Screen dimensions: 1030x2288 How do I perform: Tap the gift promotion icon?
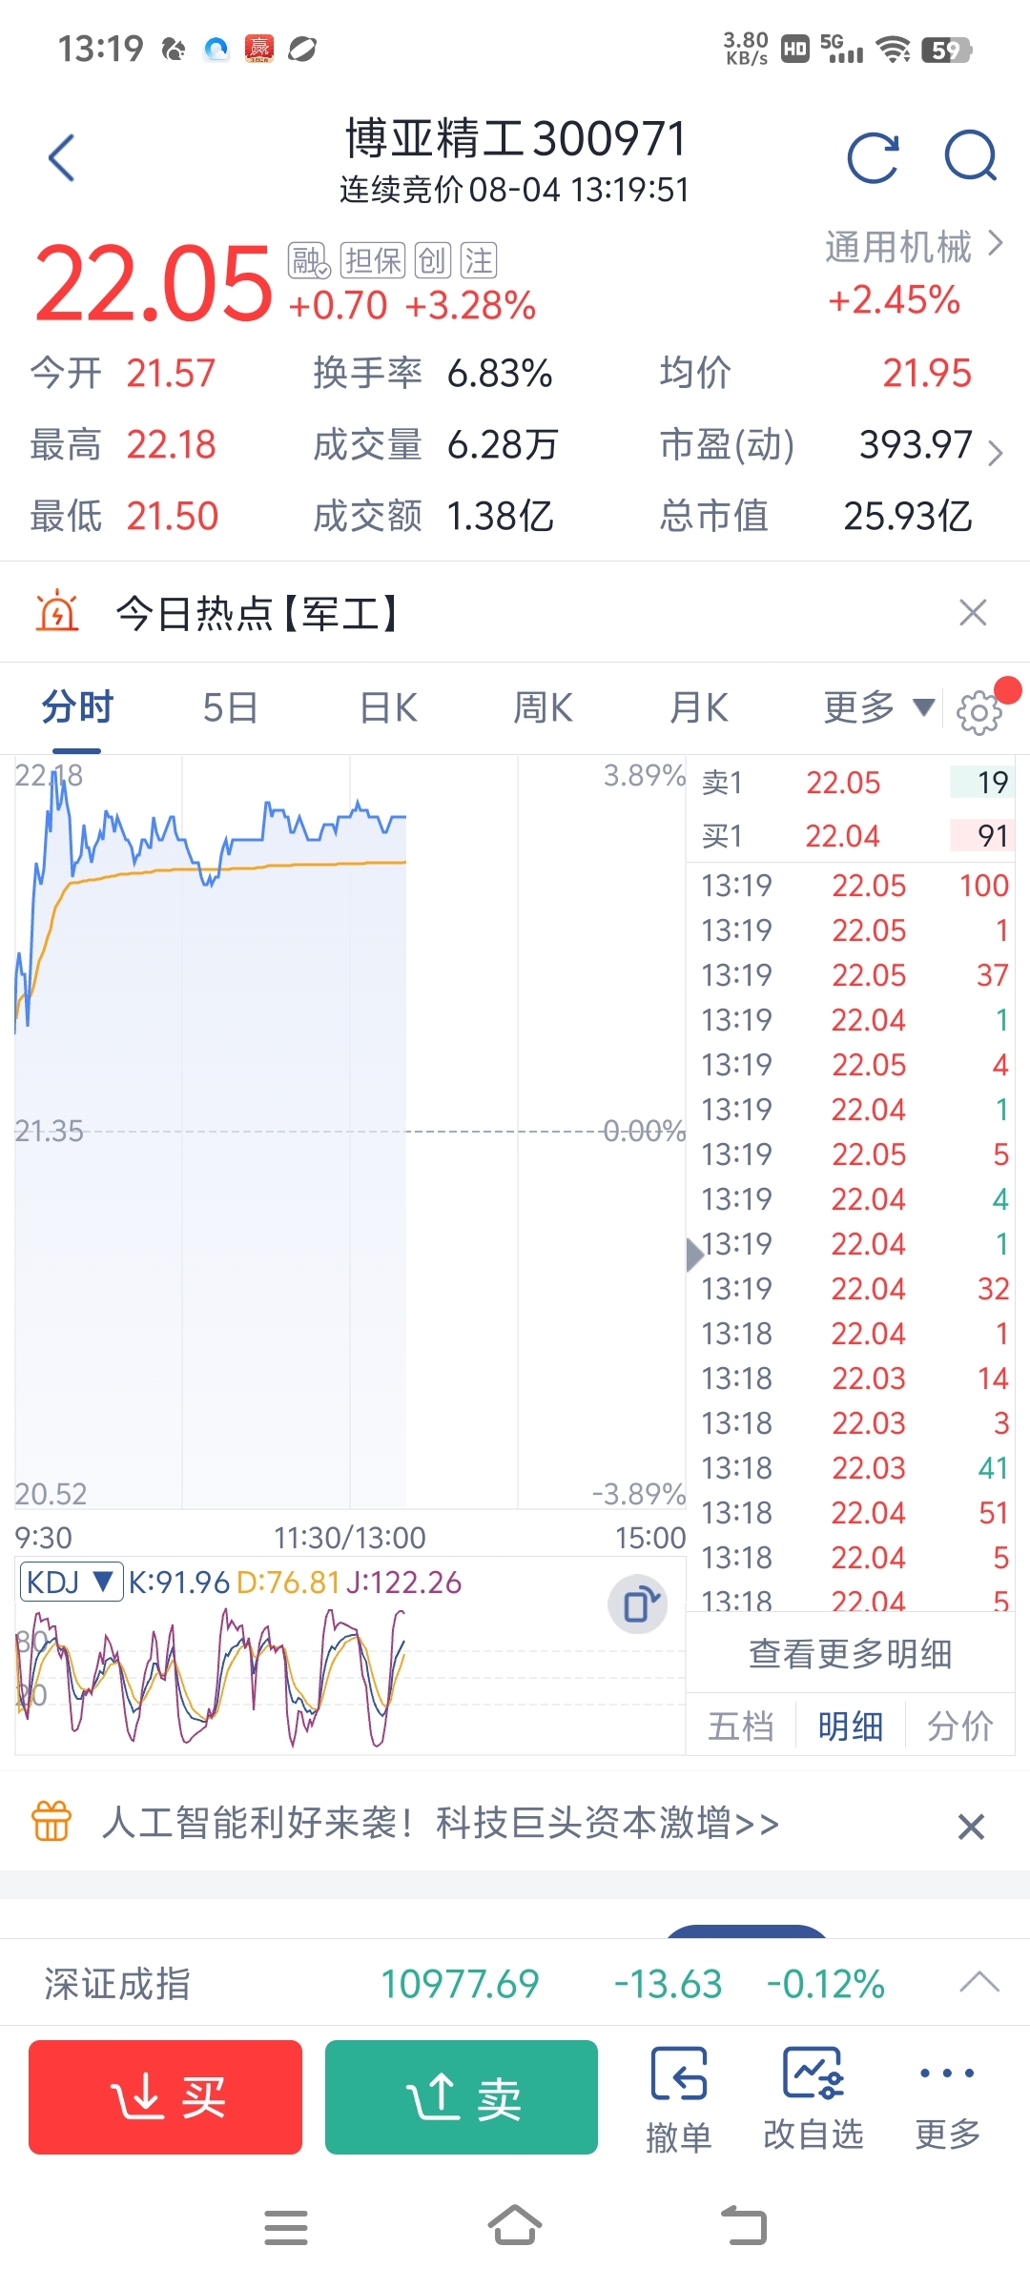point(51,1821)
